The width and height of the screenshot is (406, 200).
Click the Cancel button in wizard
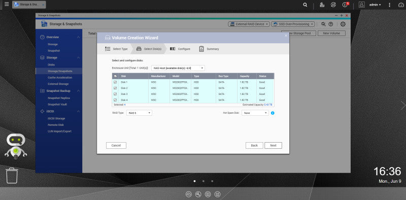pyautogui.click(x=116, y=145)
